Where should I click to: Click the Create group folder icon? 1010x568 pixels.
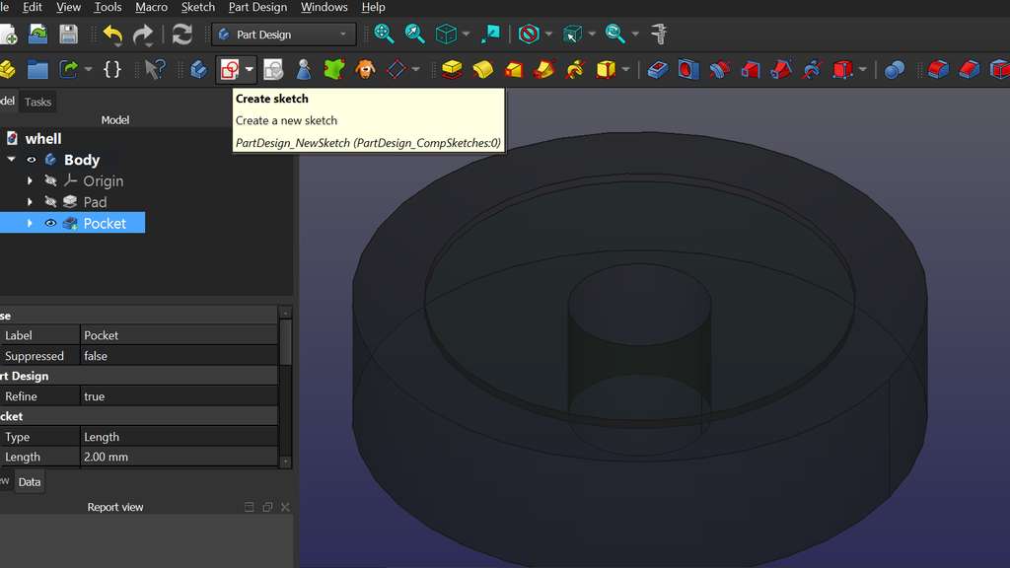(x=38, y=69)
